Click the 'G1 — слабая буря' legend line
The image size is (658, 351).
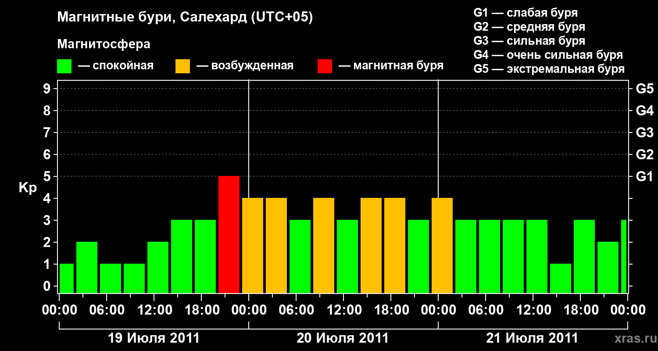526,13
